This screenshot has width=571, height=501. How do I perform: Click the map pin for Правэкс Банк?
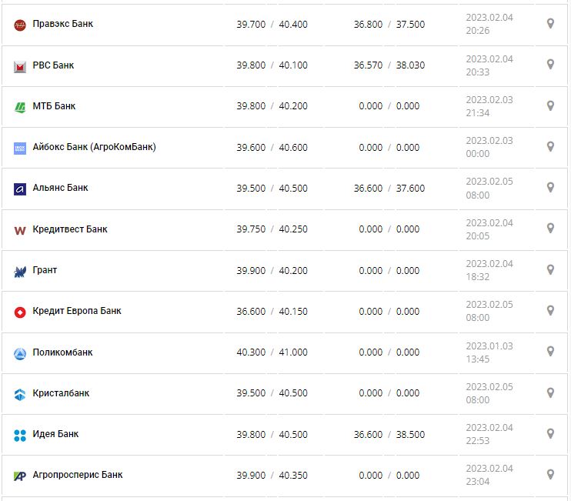pyautogui.click(x=550, y=24)
